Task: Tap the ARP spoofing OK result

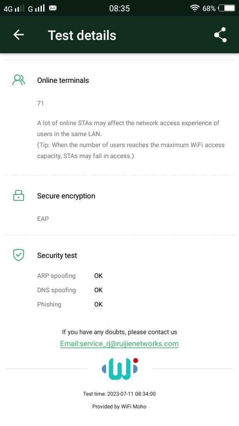Action: 98,276
